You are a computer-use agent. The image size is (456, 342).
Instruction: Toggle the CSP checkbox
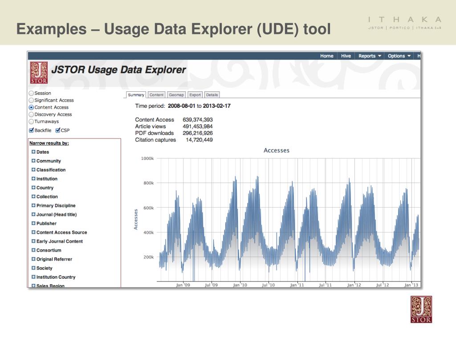(x=58, y=130)
